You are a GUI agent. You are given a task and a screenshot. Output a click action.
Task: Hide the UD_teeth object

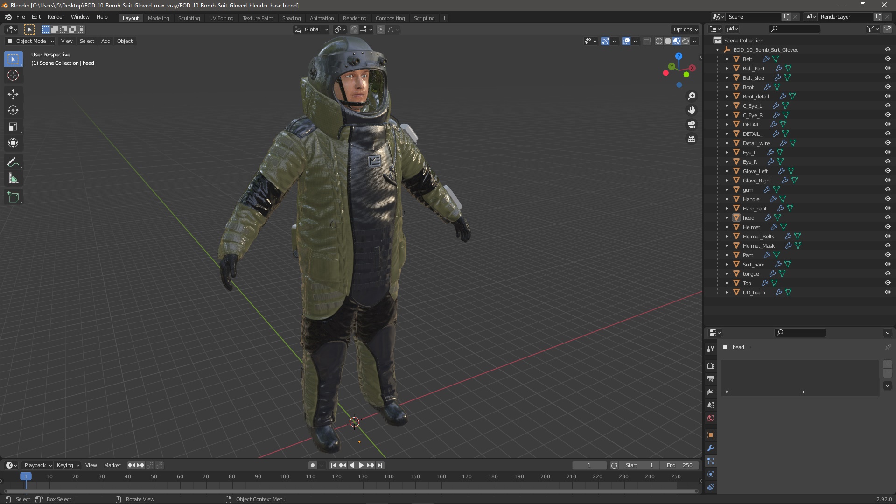tap(888, 293)
